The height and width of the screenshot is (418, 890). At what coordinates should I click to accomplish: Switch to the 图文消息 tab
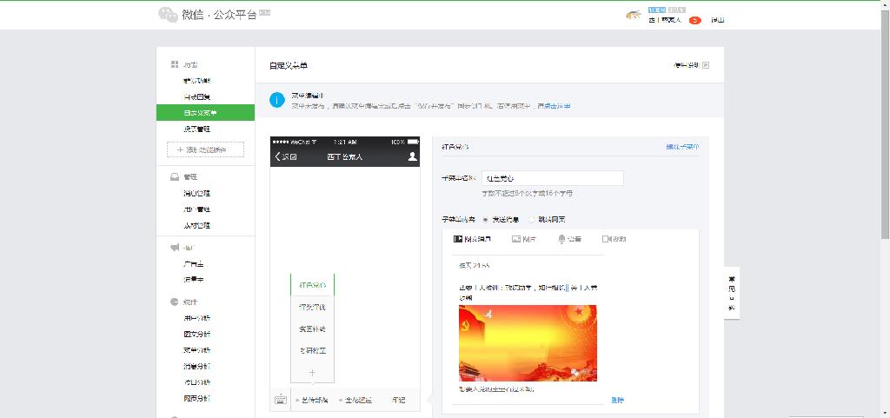click(473, 238)
